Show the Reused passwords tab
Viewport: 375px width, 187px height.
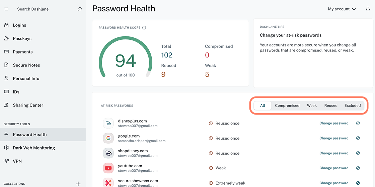pos(331,106)
